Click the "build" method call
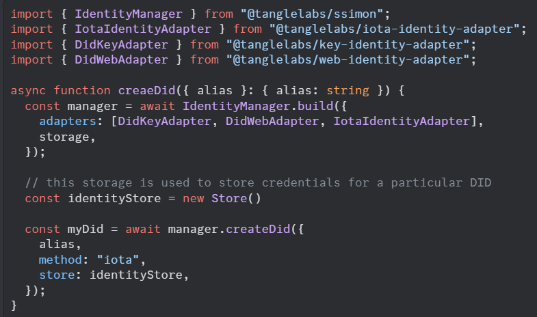This screenshot has height=317, width=537. pyautogui.click(x=315, y=106)
